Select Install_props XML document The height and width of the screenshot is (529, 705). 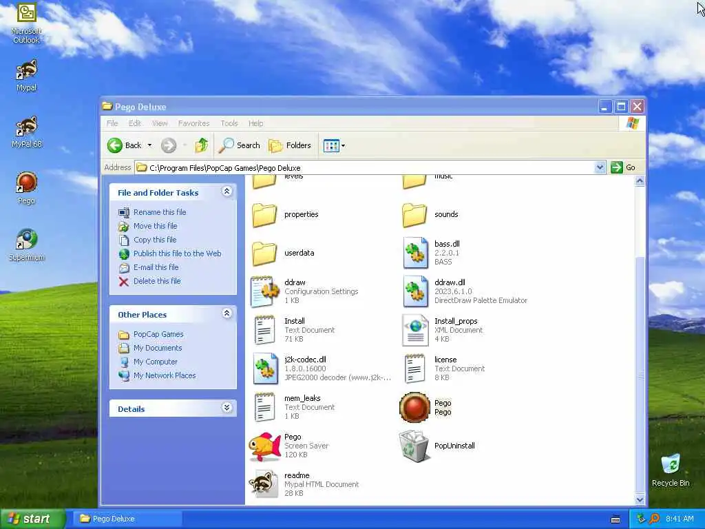click(x=443, y=330)
